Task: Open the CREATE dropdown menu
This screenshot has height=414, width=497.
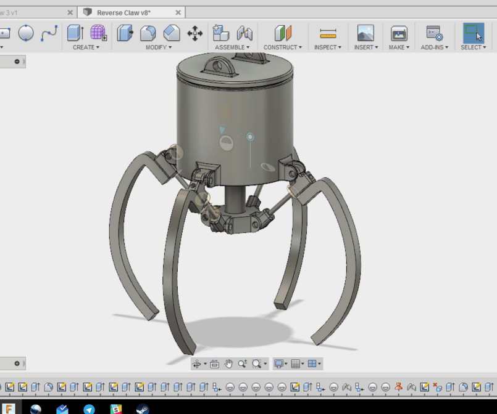Action: (x=85, y=47)
